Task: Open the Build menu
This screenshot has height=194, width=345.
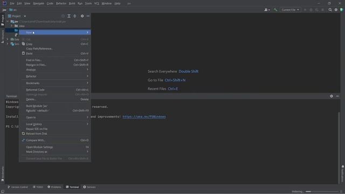Action: tap(72, 3)
